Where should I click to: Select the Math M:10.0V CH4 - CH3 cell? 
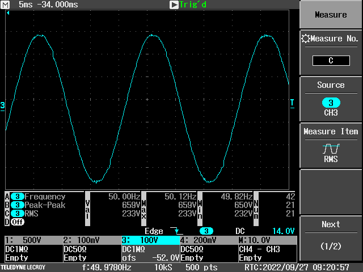click(x=267, y=249)
